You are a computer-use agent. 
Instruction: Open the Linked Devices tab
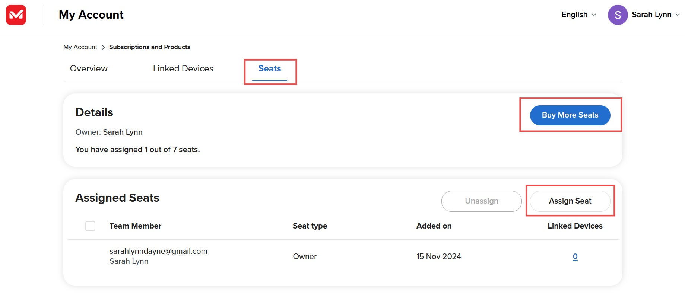[183, 68]
